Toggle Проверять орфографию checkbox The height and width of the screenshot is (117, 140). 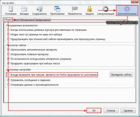coord(8,63)
